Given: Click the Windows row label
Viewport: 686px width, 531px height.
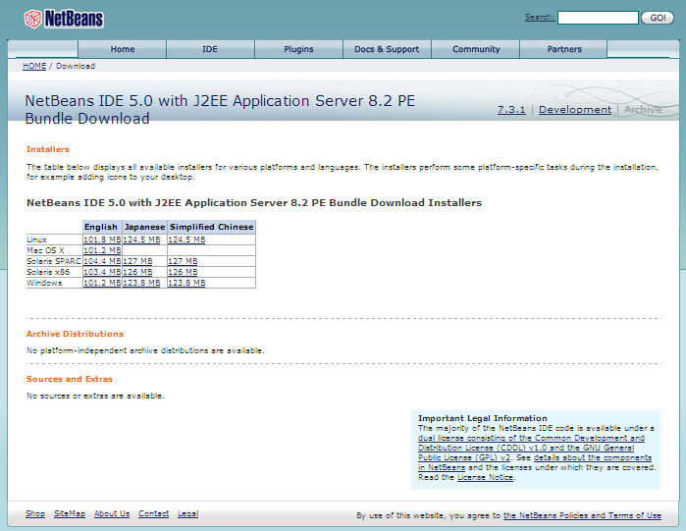Looking at the screenshot, I should click(44, 283).
